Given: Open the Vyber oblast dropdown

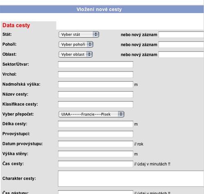Looking at the screenshot, I should pos(75,54).
